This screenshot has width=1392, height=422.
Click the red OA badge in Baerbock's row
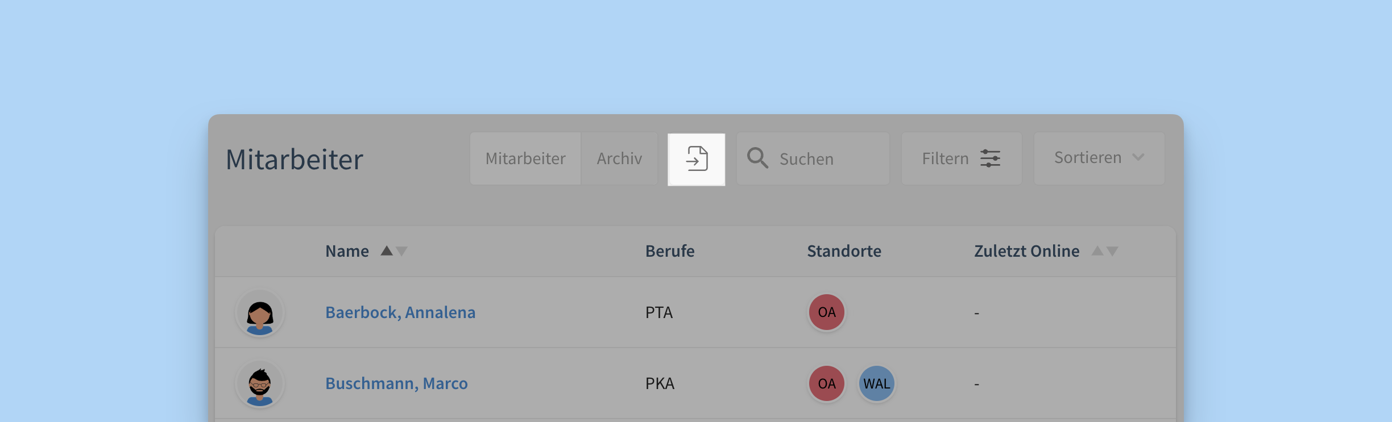pos(827,312)
